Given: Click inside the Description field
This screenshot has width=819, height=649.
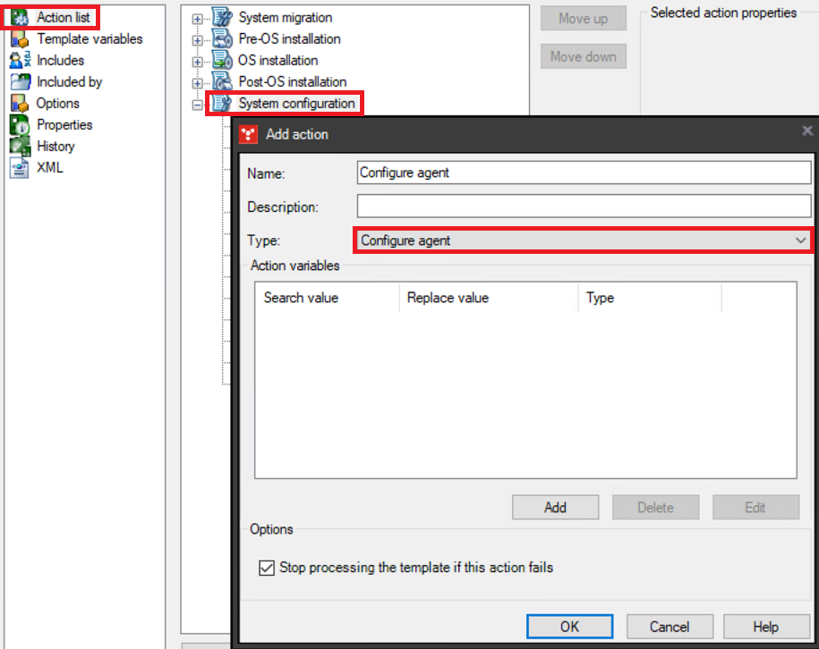Looking at the screenshot, I should point(582,206).
